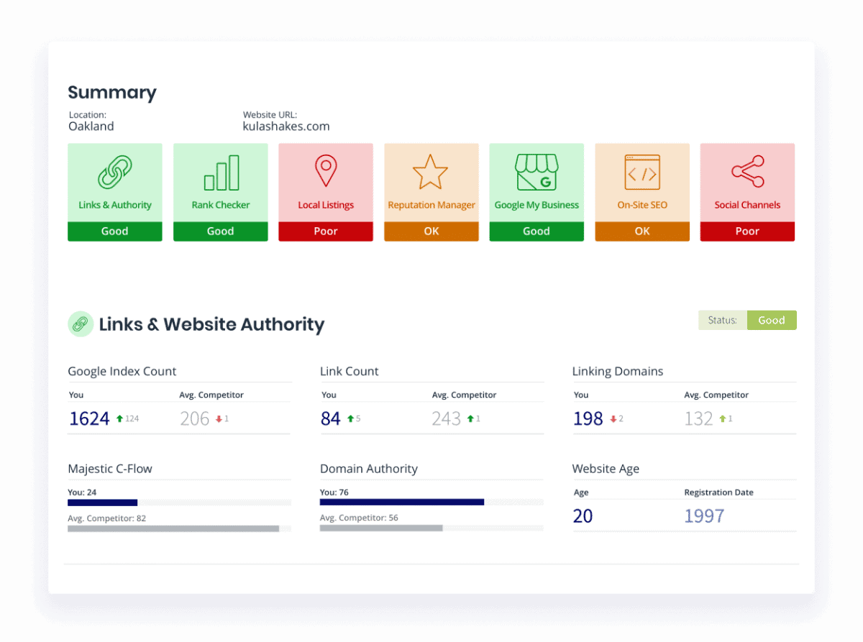The image size is (863, 642).
Task: Click the Majestic C-Flow 'You: 24' bar
Action: (102, 503)
